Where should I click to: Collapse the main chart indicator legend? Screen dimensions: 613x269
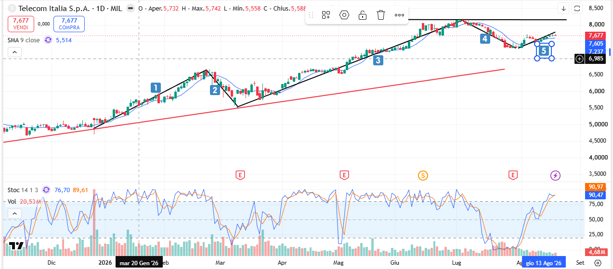tap(14, 52)
